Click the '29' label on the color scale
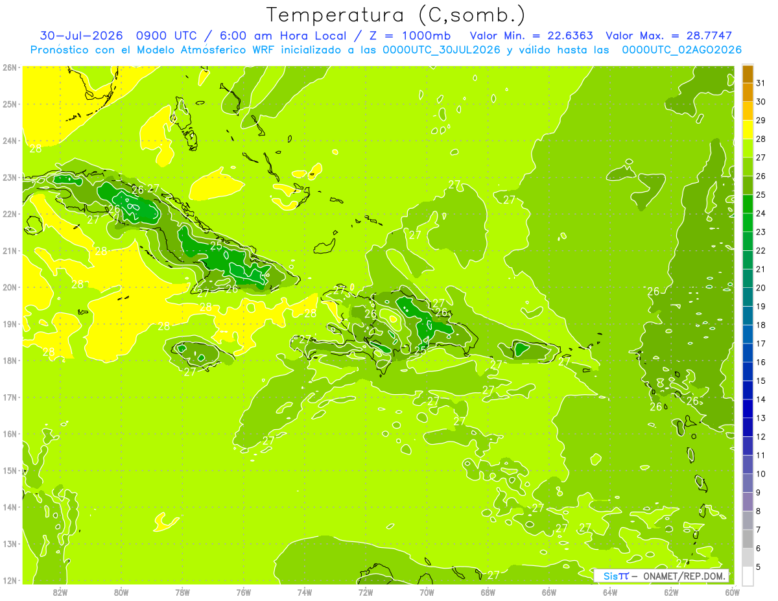The image size is (778, 601). click(761, 121)
